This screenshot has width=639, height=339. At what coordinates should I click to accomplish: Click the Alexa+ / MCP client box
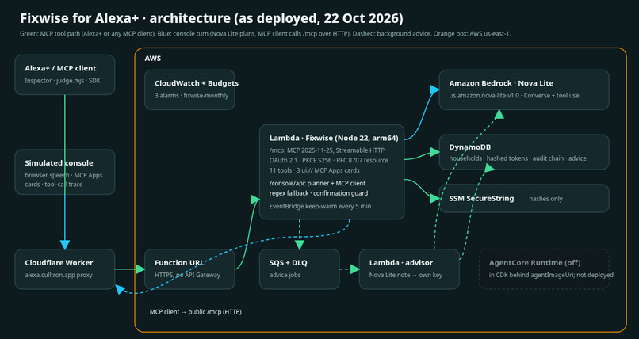click(65, 75)
